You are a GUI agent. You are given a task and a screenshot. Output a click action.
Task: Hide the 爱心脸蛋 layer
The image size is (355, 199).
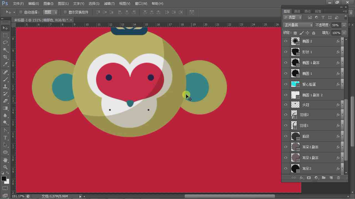point(286,84)
